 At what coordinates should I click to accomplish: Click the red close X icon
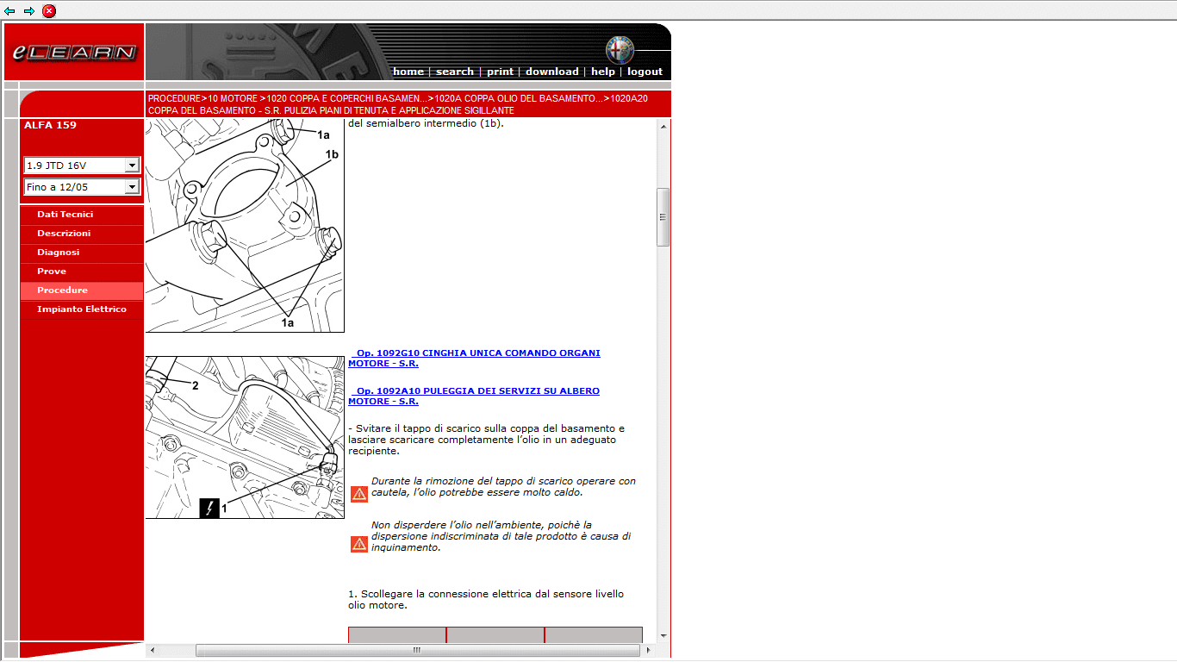pos(49,11)
